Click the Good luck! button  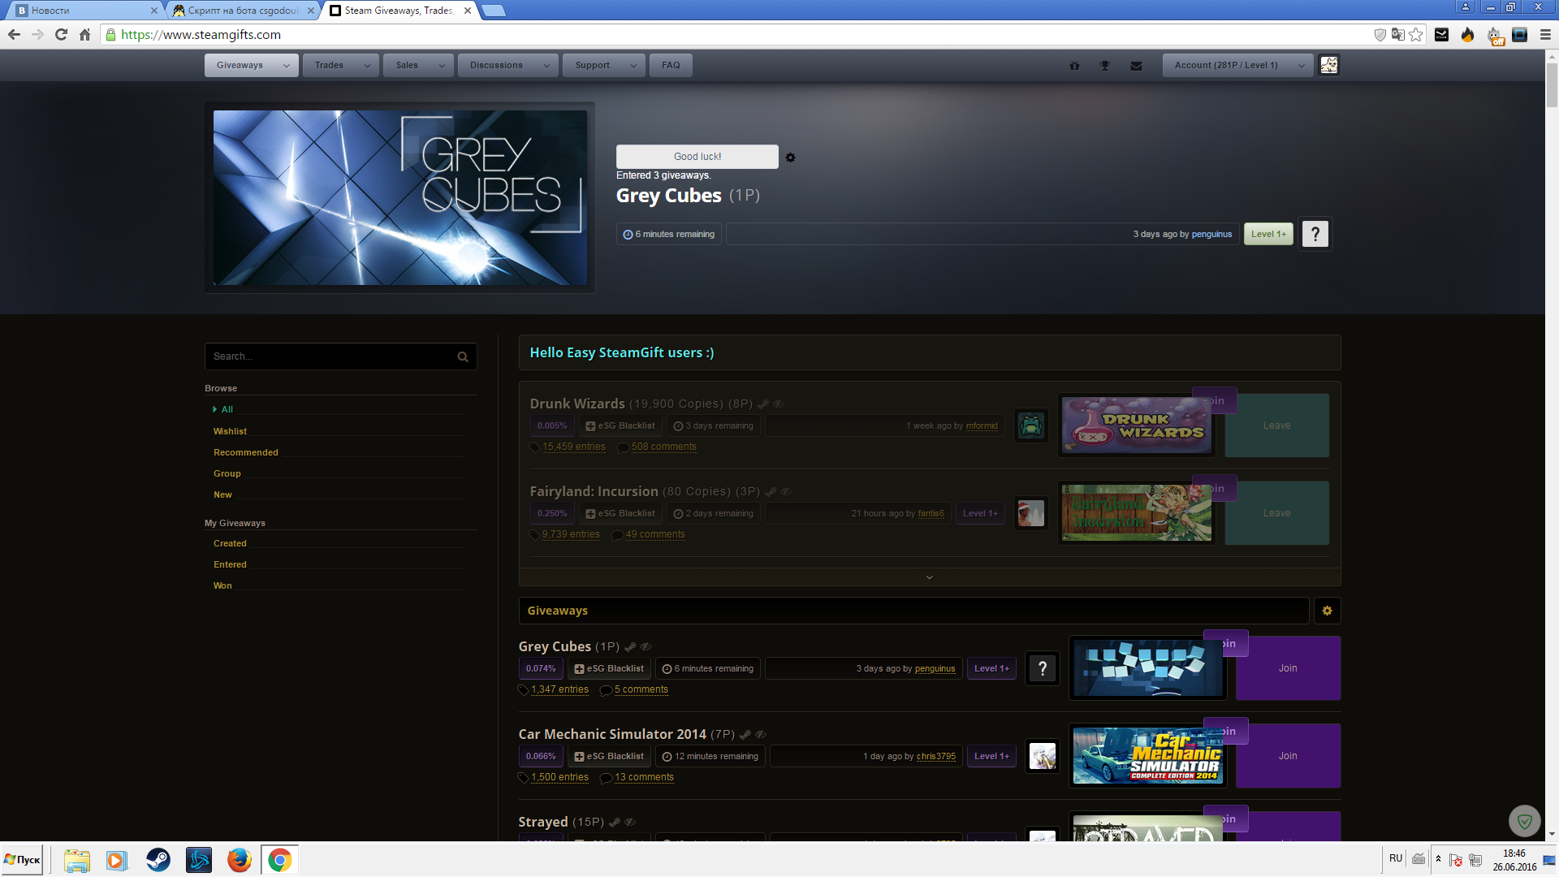(x=697, y=157)
